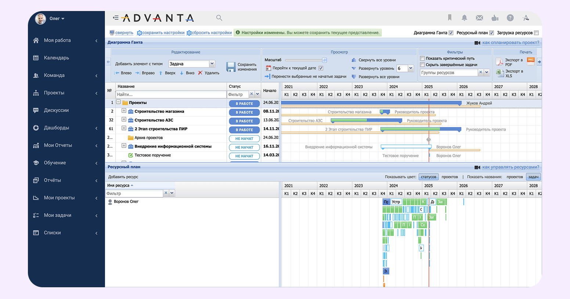Open the help question mark icon

[510, 18]
